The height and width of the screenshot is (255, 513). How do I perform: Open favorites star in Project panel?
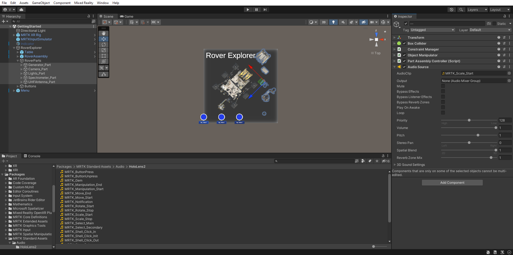click(377, 161)
